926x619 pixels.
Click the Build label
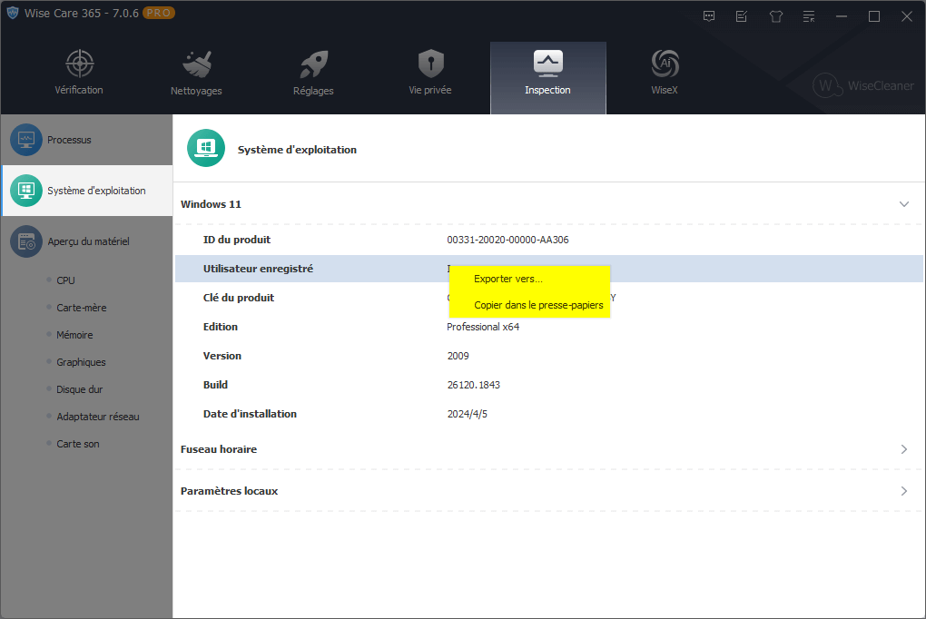215,385
